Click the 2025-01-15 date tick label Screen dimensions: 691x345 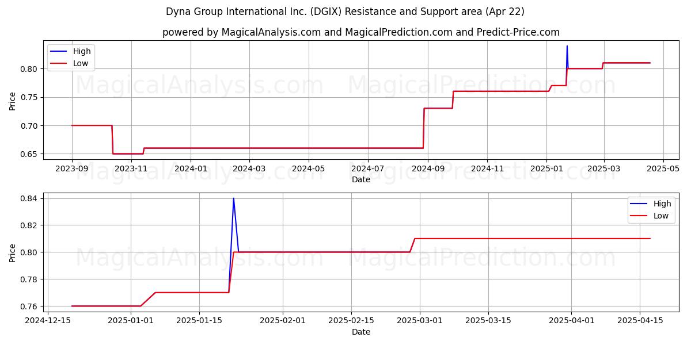point(199,321)
